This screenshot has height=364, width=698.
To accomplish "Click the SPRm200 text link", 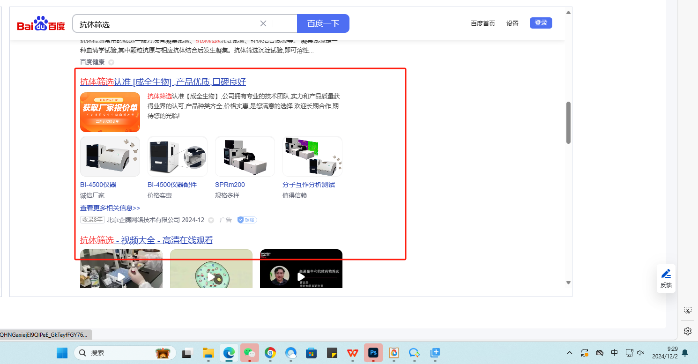I will tap(230, 185).
